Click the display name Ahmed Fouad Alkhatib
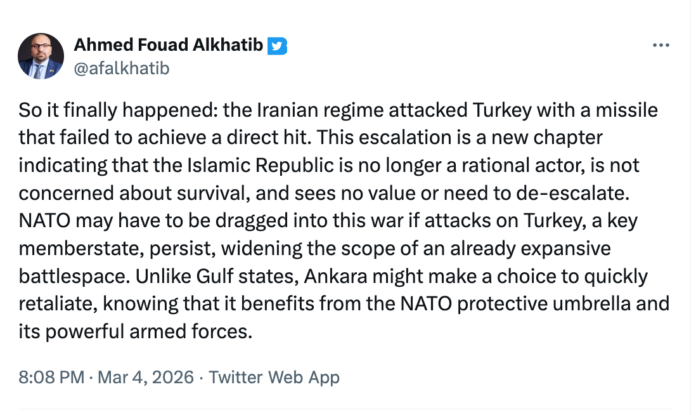The height and width of the screenshot is (415, 696). coord(168,46)
